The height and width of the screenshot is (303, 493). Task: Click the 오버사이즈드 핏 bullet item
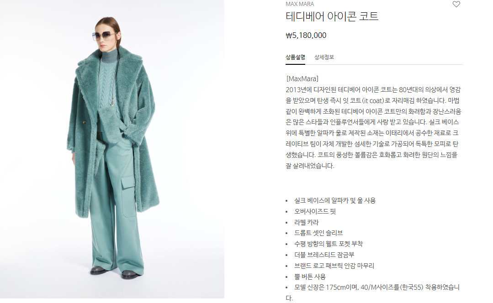click(x=315, y=211)
